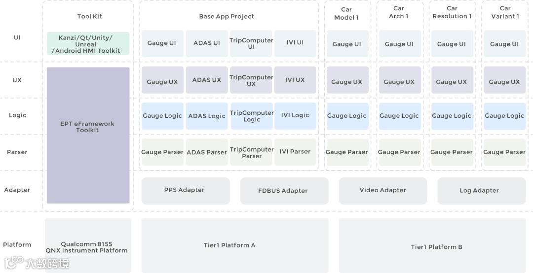Viewport: 533px width, 273px height.
Task: Click Gauge Logic under Car Arch 1
Action: pyautogui.click(x=399, y=116)
